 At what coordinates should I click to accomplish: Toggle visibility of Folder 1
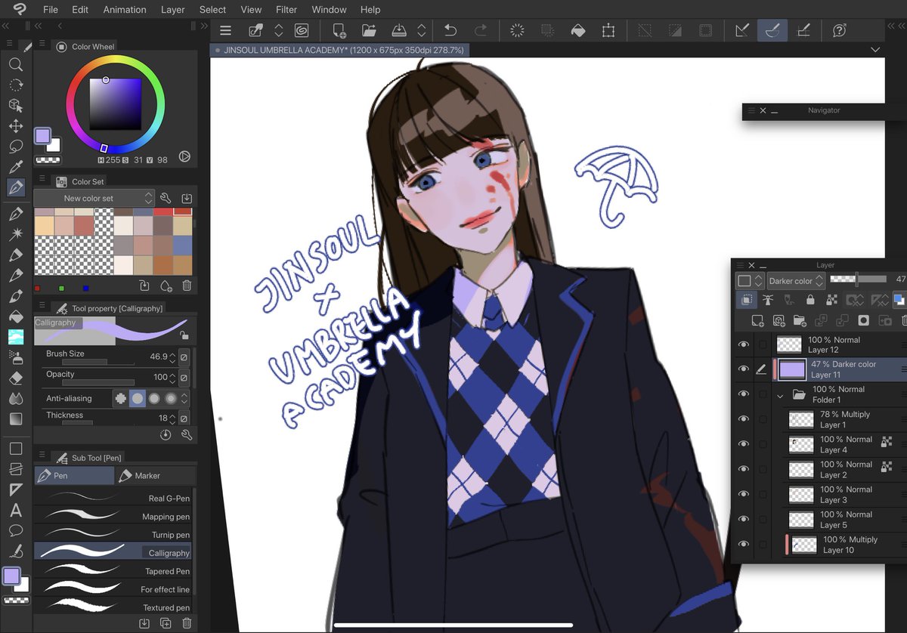click(x=744, y=394)
